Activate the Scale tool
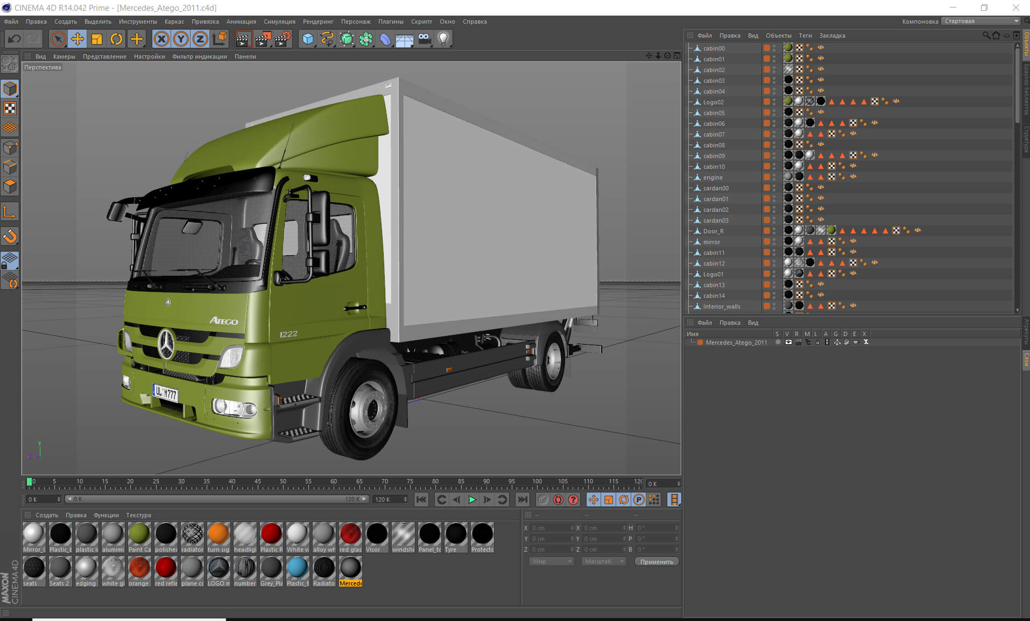Viewport: 1030px width, 621px height. 97,39
